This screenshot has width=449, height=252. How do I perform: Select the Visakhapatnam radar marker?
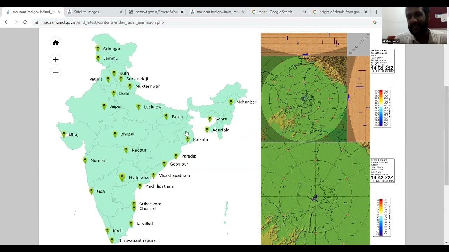tap(153, 175)
